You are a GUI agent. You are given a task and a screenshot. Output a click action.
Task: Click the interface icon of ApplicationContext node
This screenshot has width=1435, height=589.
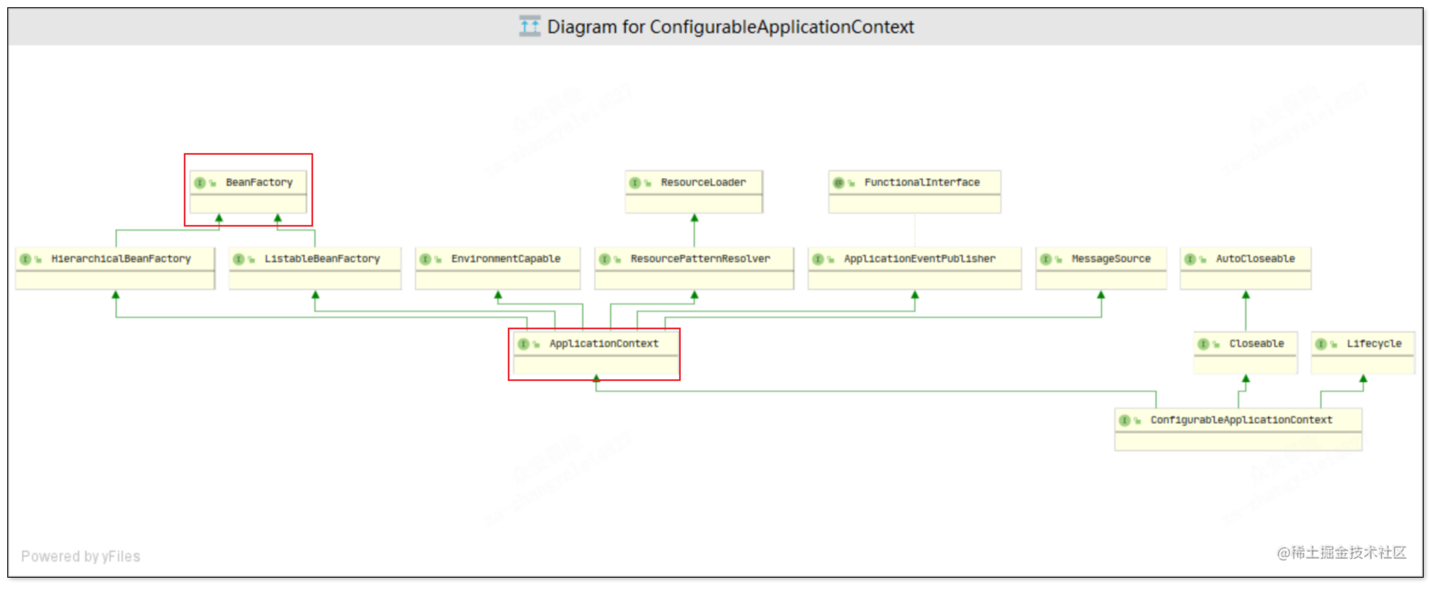524,344
